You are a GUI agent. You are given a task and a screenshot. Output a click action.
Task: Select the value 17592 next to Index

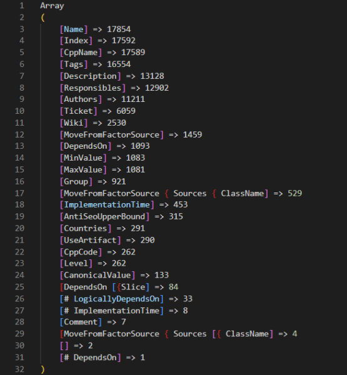point(124,41)
